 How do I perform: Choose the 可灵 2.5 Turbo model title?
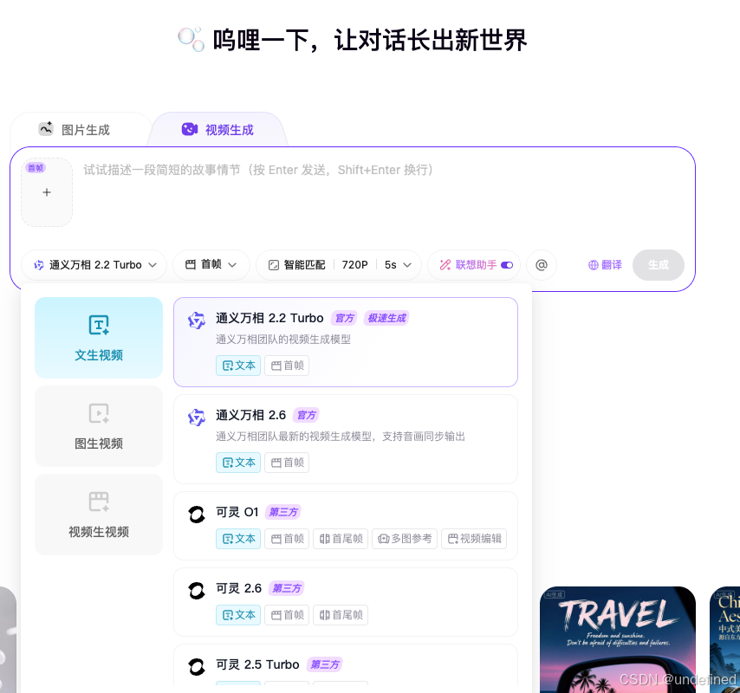[257, 664]
